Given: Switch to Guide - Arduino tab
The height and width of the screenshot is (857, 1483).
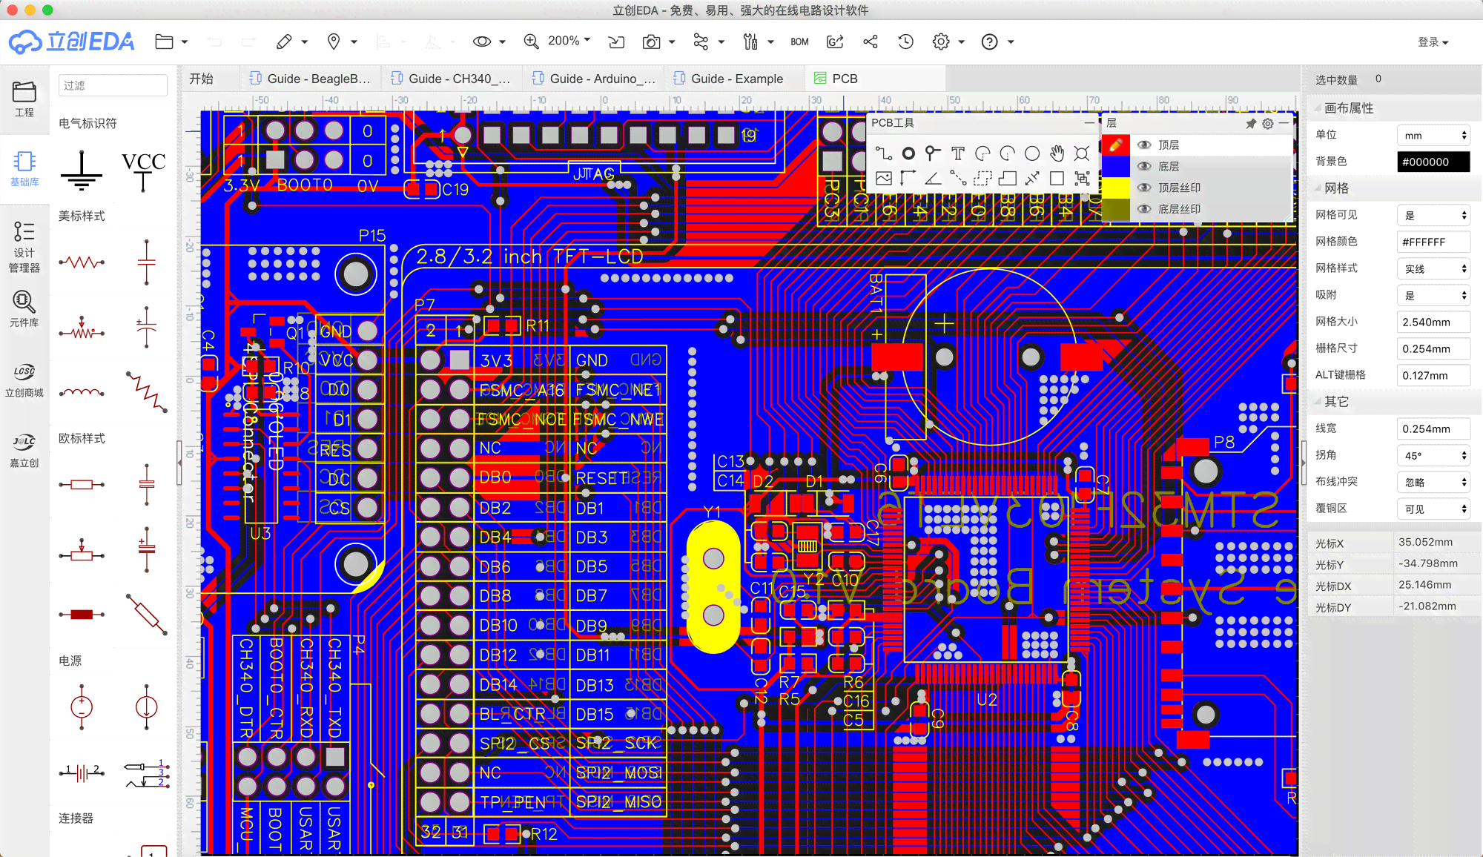Looking at the screenshot, I should point(603,79).
